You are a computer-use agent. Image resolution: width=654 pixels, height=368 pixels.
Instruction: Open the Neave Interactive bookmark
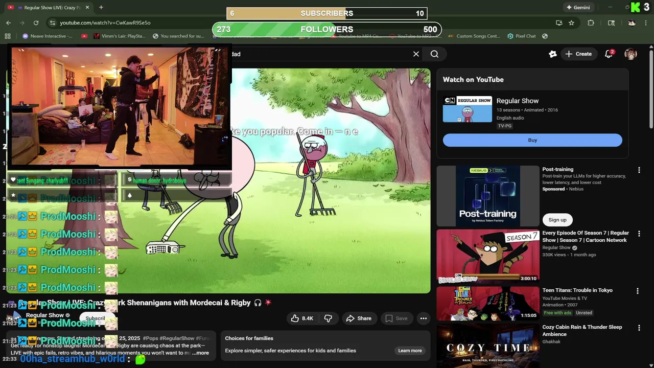coord(48,36)
